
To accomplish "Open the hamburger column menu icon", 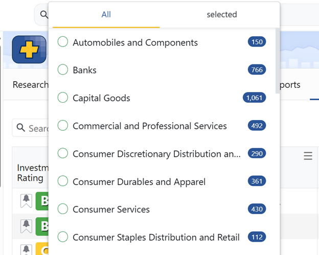I will point(308,156).
